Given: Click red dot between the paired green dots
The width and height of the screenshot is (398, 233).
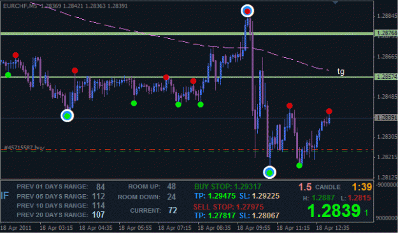Looking at the screenshot, I should (193, 81).
